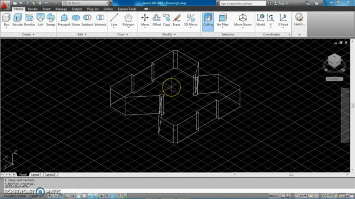
Task: Open the Coordinates panel dialog launcher arrow
Action: coord(290,35)
